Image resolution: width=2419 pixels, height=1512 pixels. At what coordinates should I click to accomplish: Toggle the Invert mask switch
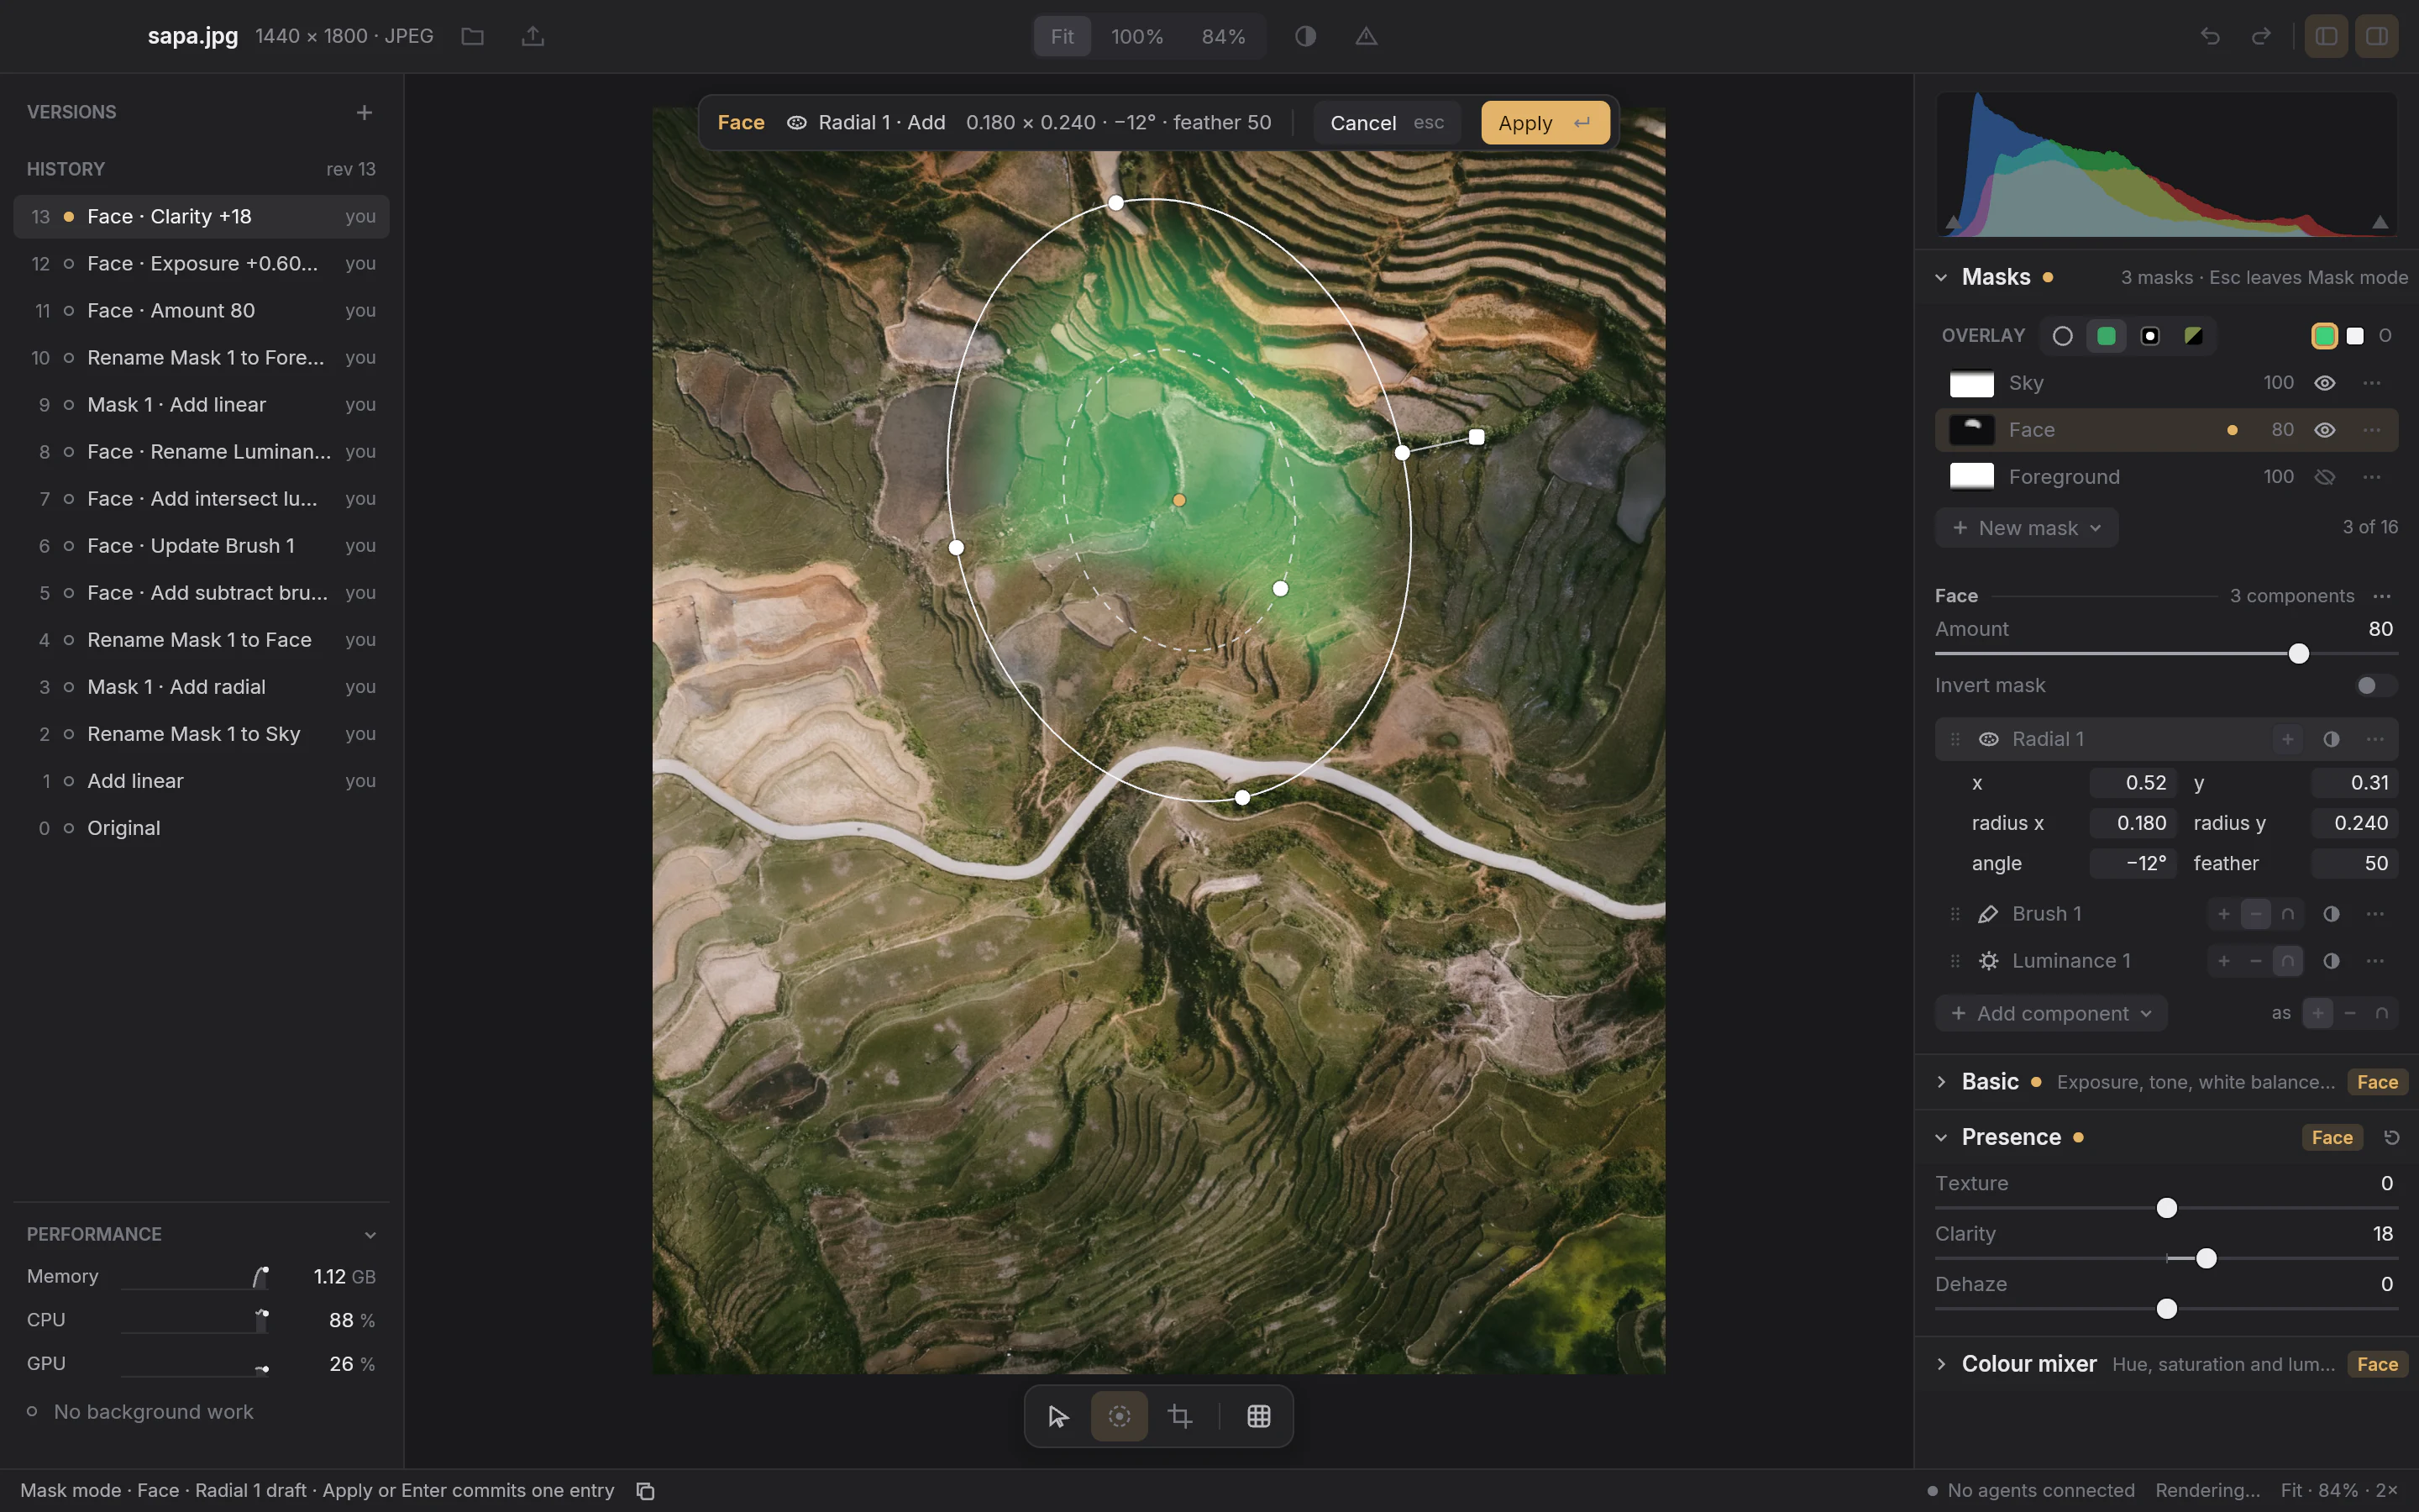click(2375, 686)
